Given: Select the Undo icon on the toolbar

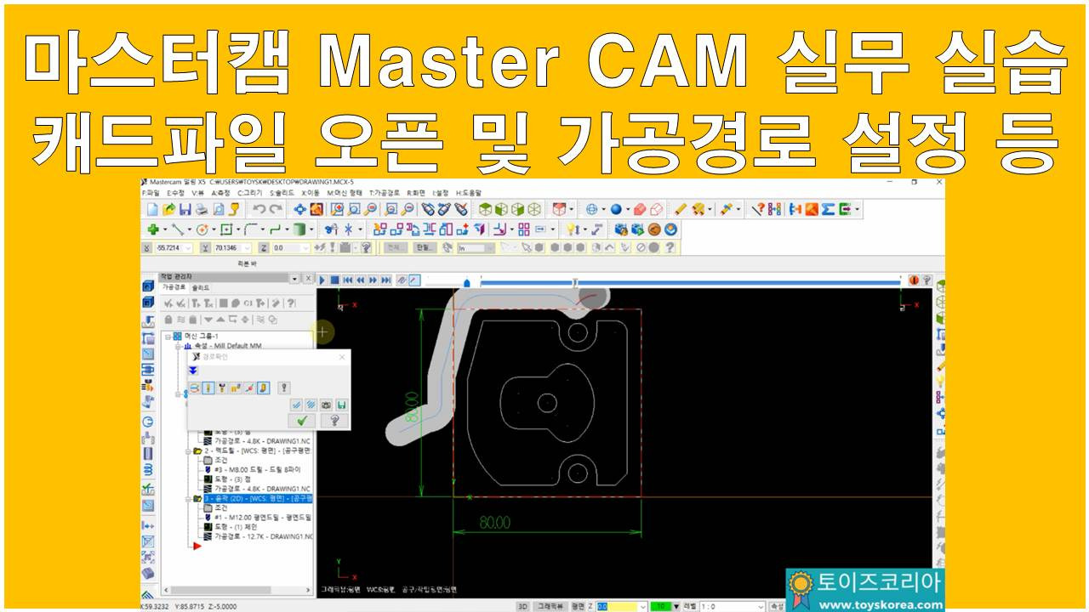Looking at the screenshot, I should (x=261, y=209).
